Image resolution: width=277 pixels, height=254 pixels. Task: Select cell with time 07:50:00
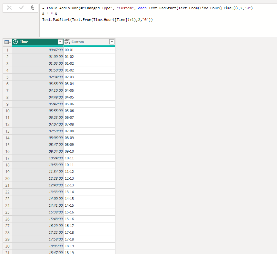pos(38,131)
